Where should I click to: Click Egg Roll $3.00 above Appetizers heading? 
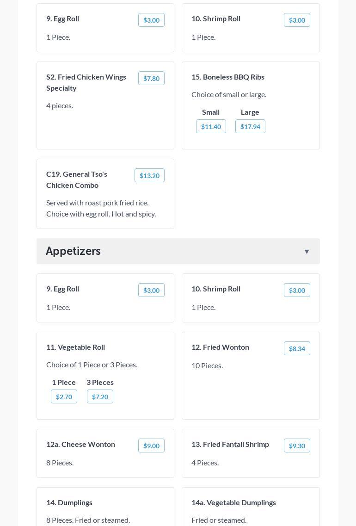click(151, 20)
